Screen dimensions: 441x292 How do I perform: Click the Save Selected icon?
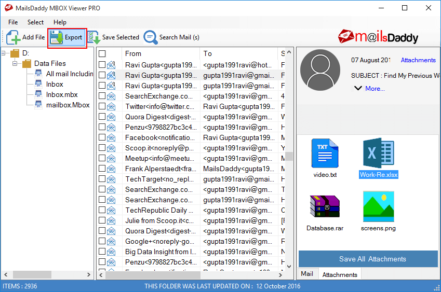pyautogui.click(x=94, y=37)
